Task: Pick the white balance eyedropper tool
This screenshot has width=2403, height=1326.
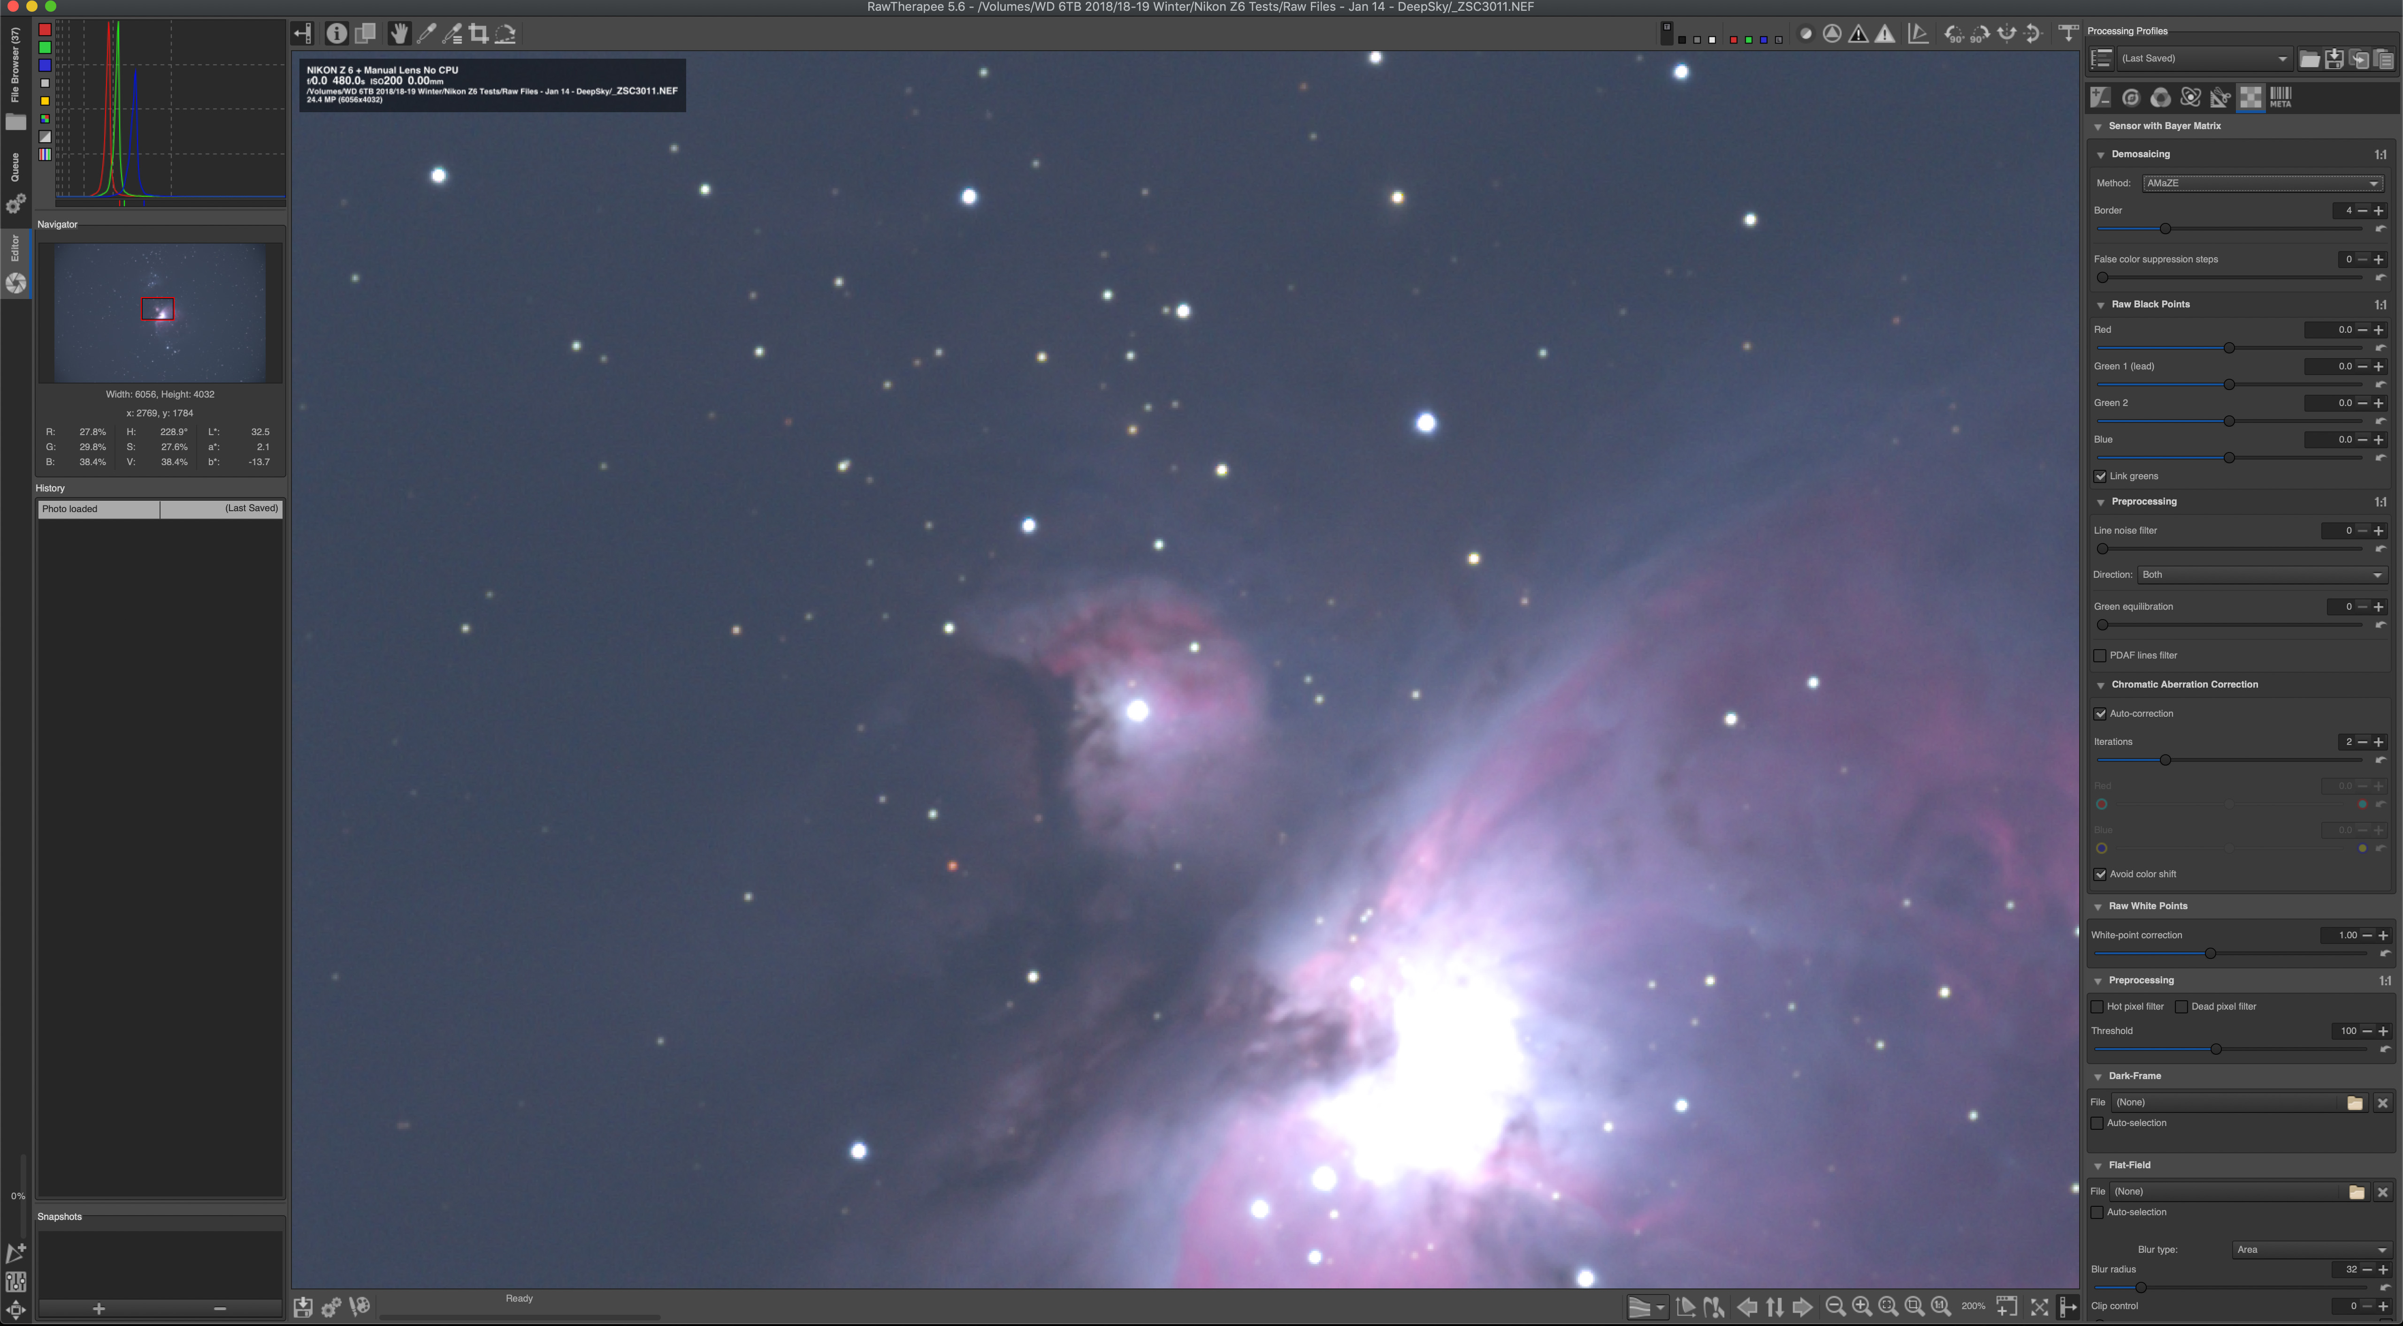Action: tap(426, 35)
